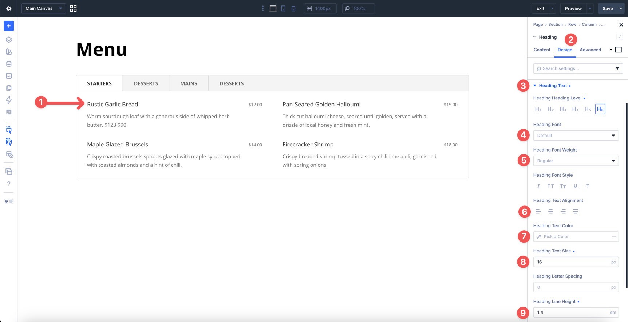The height and width of the screenshot is (322, 628).
Task: Click the Page breadcrumb link
Action: 538,24
